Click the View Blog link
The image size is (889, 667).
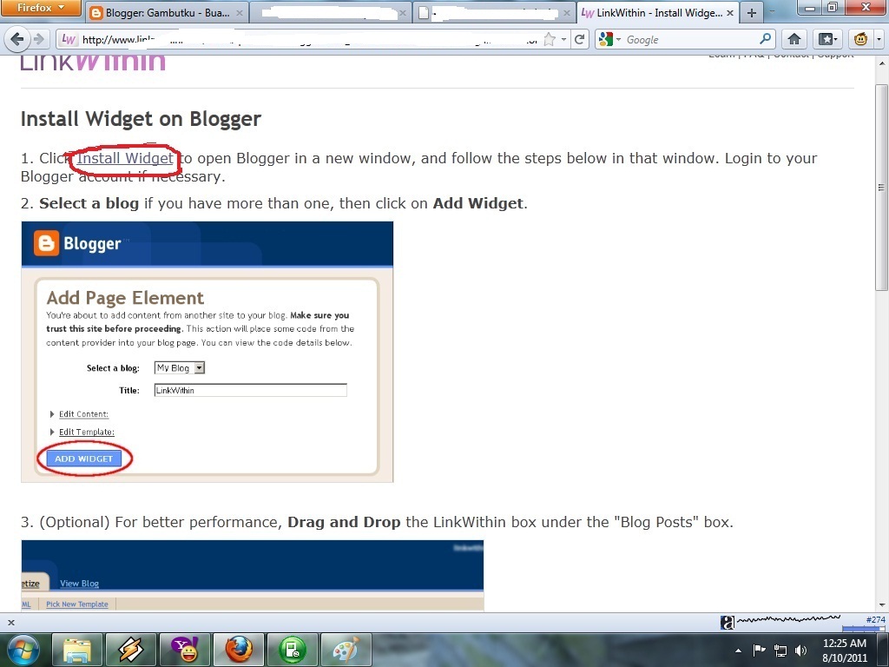click(x=79, y=583)
